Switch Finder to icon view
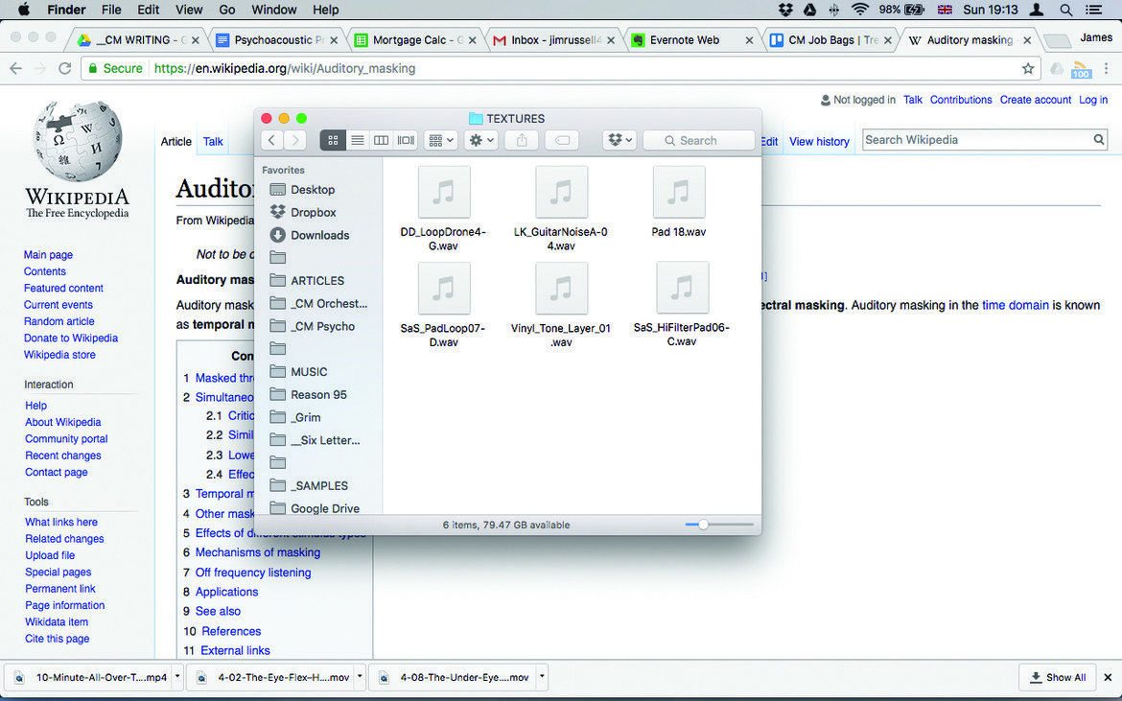1122x701 pixels. (x=333, y=140)
